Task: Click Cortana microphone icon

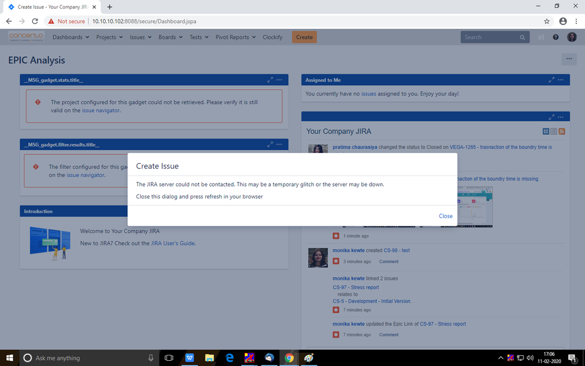Action: click(151, 358)
